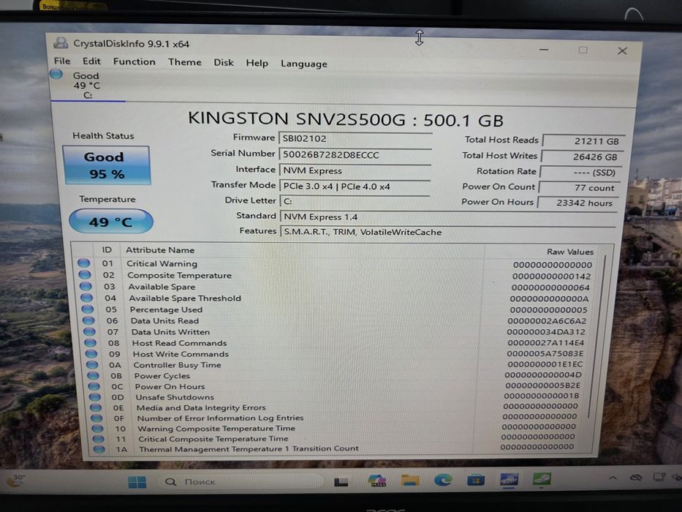Click the Total Host Writes value 26426 GB
Screen dimensions: 682x512
point(583,157)
